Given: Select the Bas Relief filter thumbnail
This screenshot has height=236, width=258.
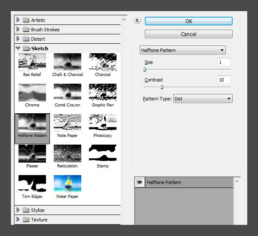Looking at the screenshot, I should coord(32,62).
